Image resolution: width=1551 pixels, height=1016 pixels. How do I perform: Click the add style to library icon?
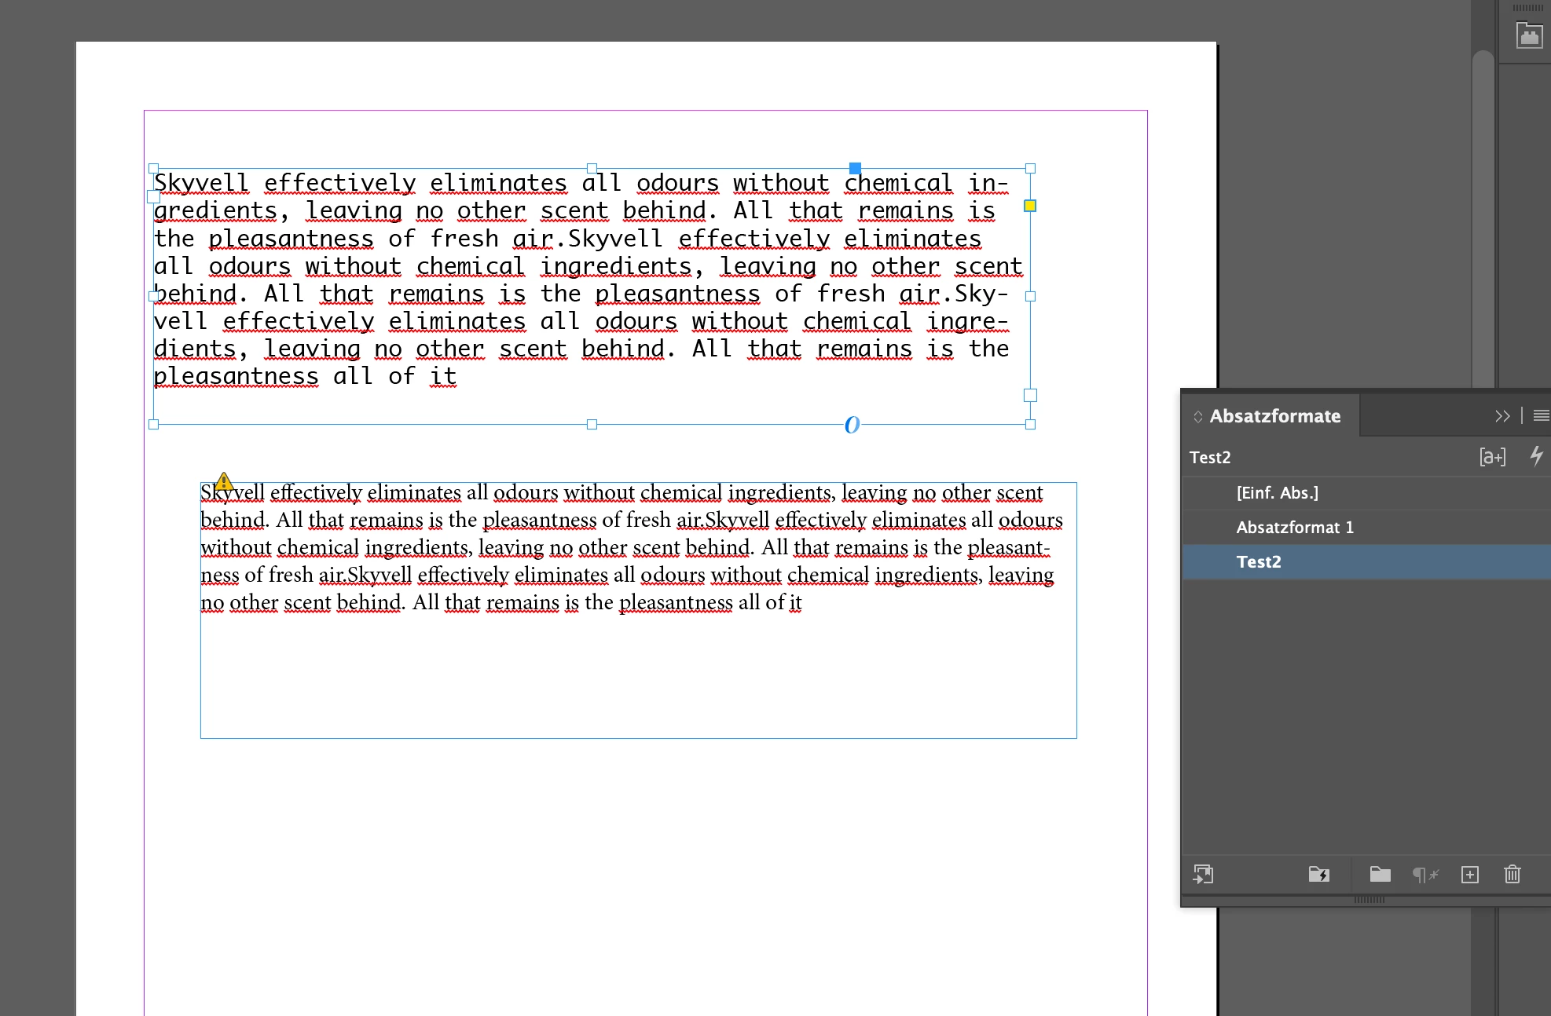pos(1203,875)
